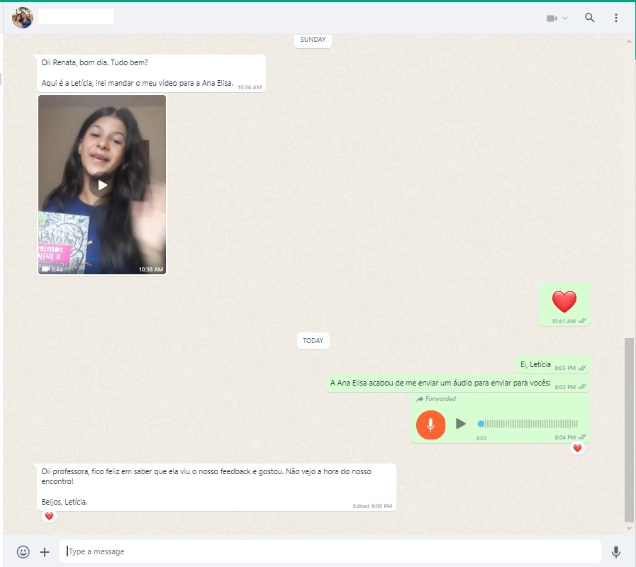Click the audio waveform seek bar

(x=528, y=424)
